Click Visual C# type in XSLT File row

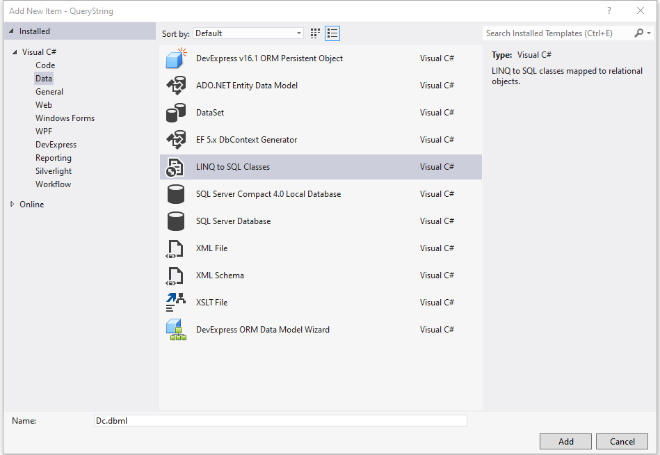[x=437, y=303]
